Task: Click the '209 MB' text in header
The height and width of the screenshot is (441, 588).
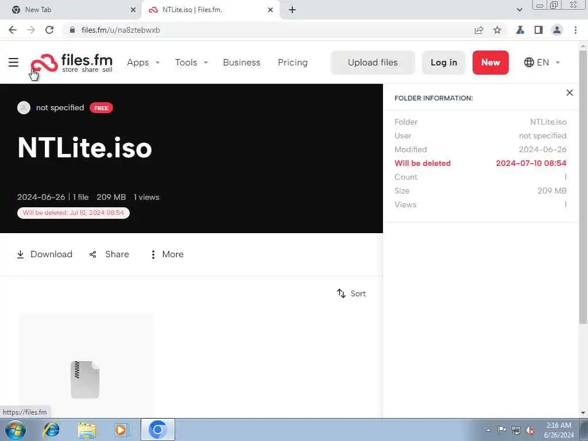Action: pyautogui.click(x=111, y=197)
